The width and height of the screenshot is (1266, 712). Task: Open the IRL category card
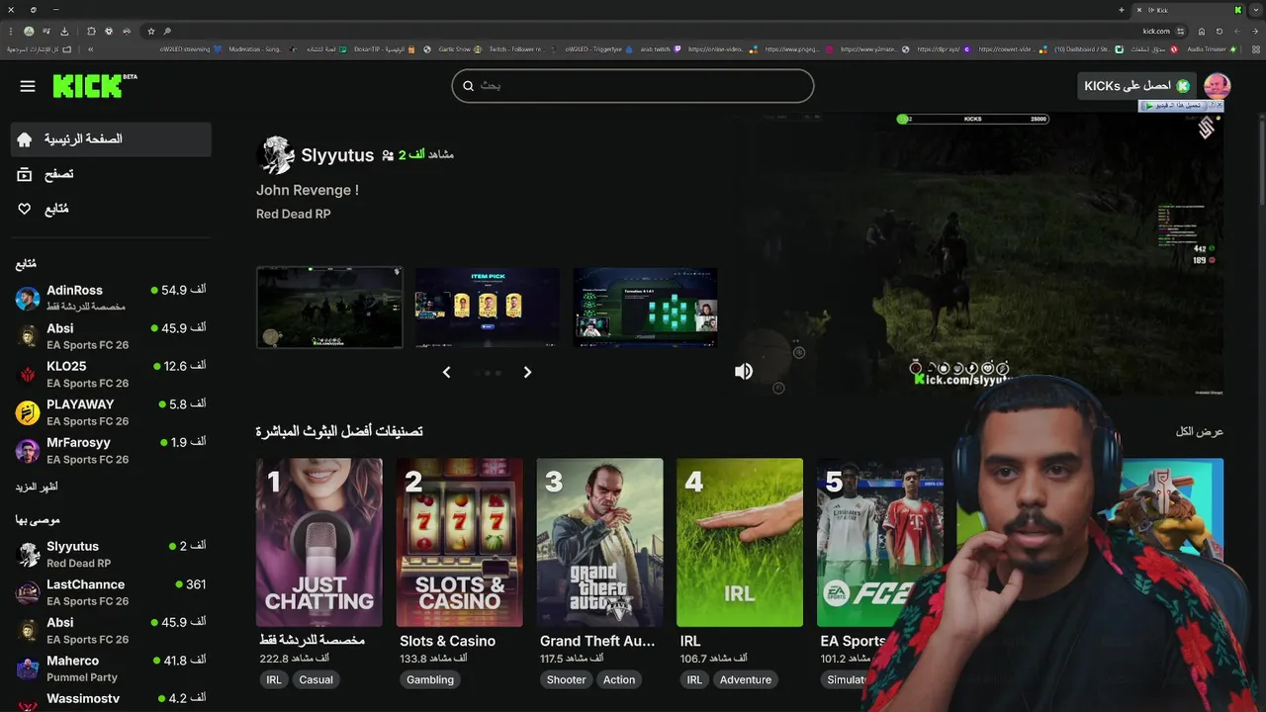(740, 542)
